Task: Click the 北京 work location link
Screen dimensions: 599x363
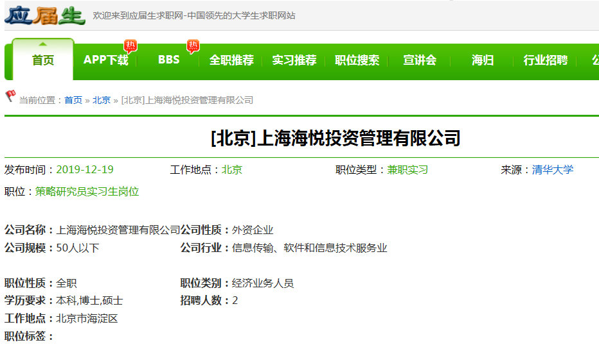Action: [x=232, y=170]
